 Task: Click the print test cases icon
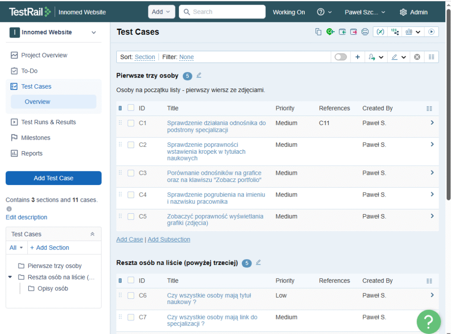pyautogui.click(x=365, y=32)
